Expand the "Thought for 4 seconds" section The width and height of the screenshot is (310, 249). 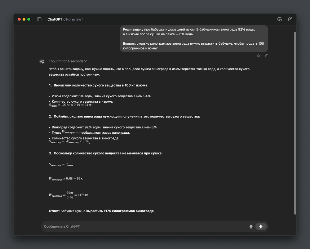[x=66, y=61]
